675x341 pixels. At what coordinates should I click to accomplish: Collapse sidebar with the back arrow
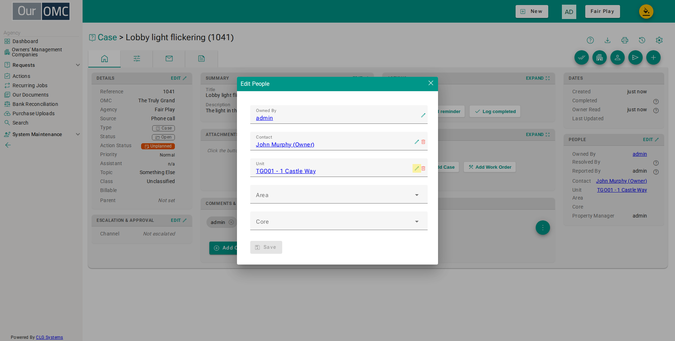(8, 145)
